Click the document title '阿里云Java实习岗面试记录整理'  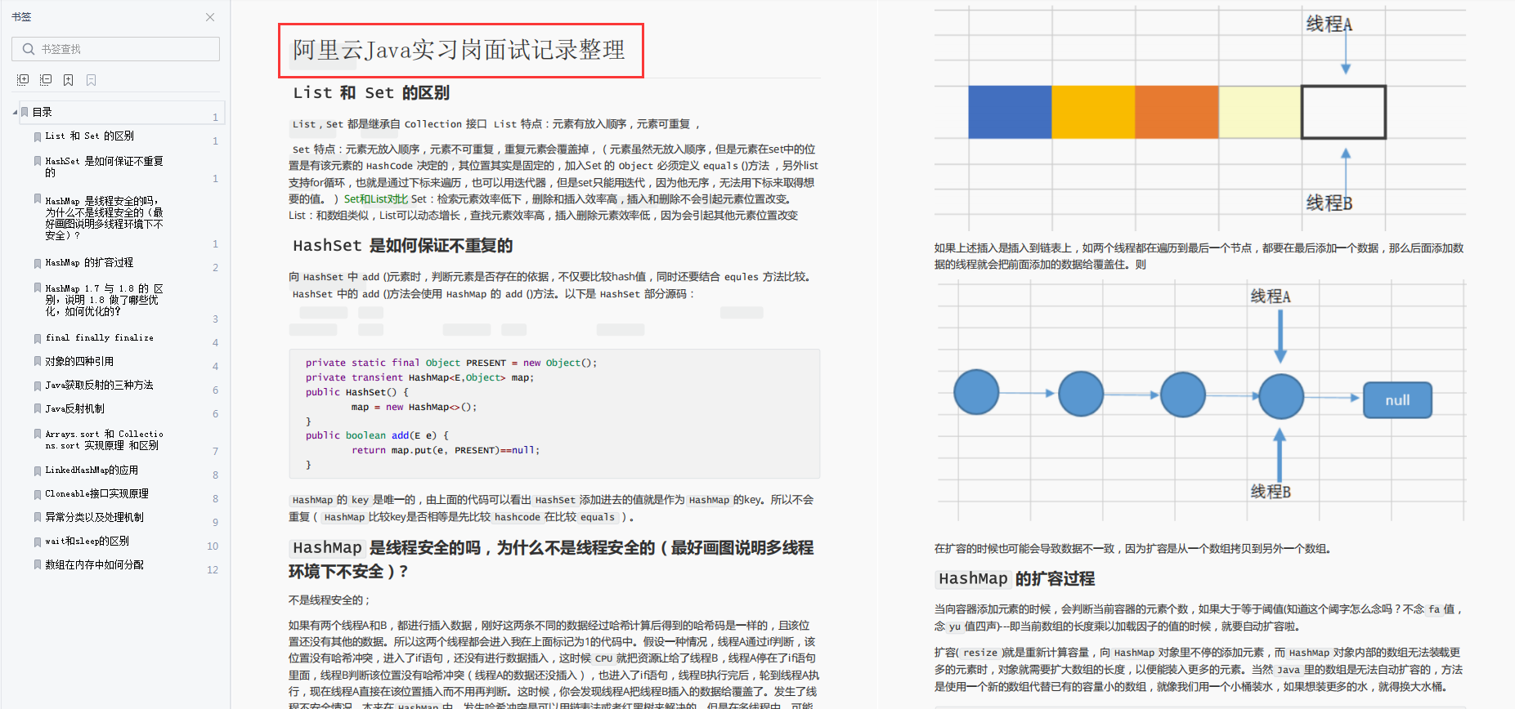[x=459, y=50]
